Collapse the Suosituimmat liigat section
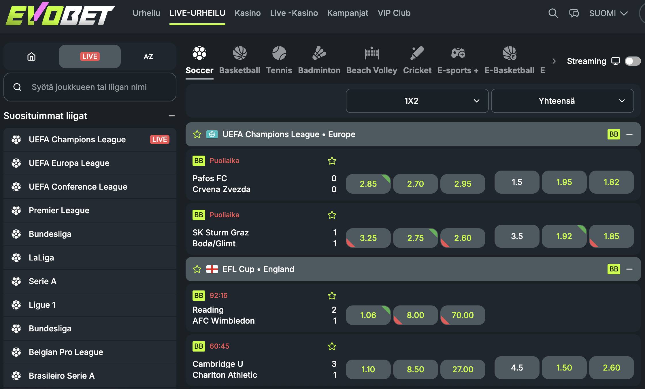Screen dimensions: 645x389 click(172, 116)
